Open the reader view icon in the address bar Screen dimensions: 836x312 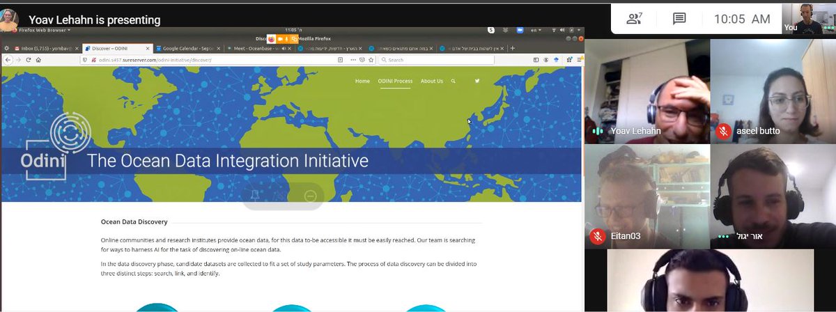tap(340, 60)
